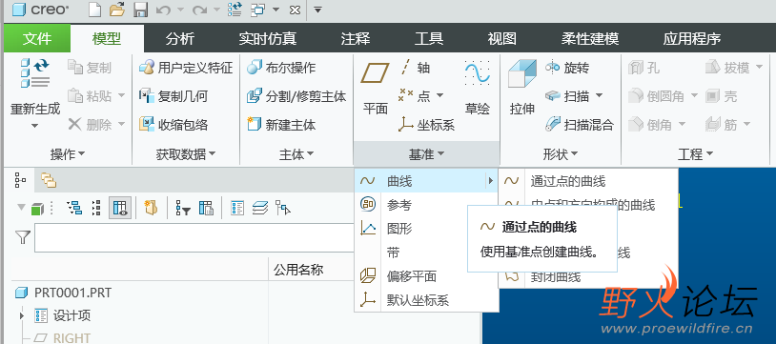Switch to the 视图 ribbon tab
This screenshot has width=776, height=344.
point(501,39)
